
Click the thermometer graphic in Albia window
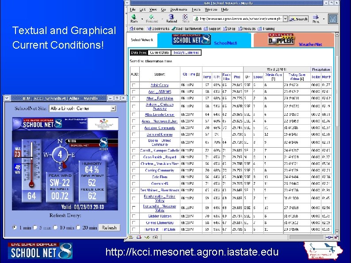(31, 170)
